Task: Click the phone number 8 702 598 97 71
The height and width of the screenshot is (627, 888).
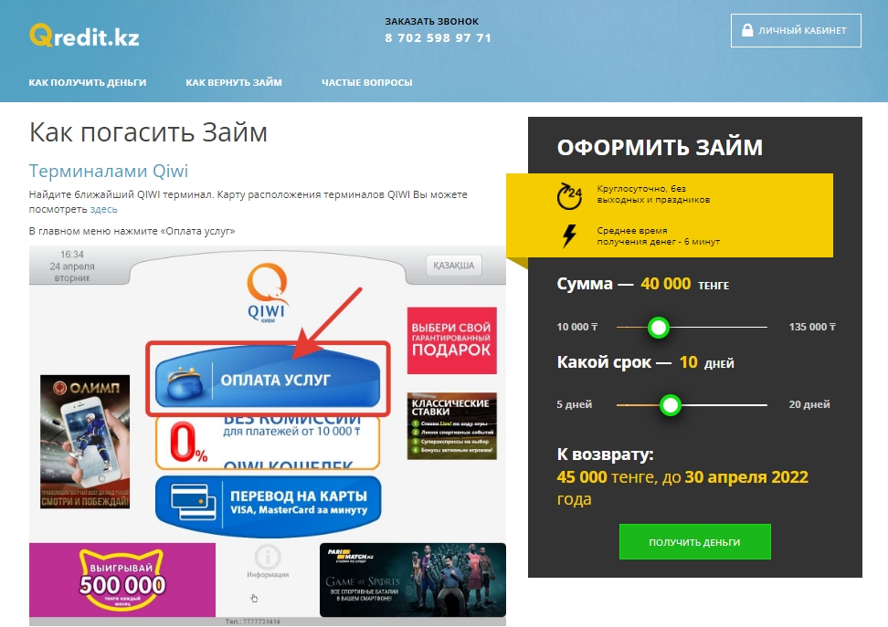Action: (x=439, y=38)
